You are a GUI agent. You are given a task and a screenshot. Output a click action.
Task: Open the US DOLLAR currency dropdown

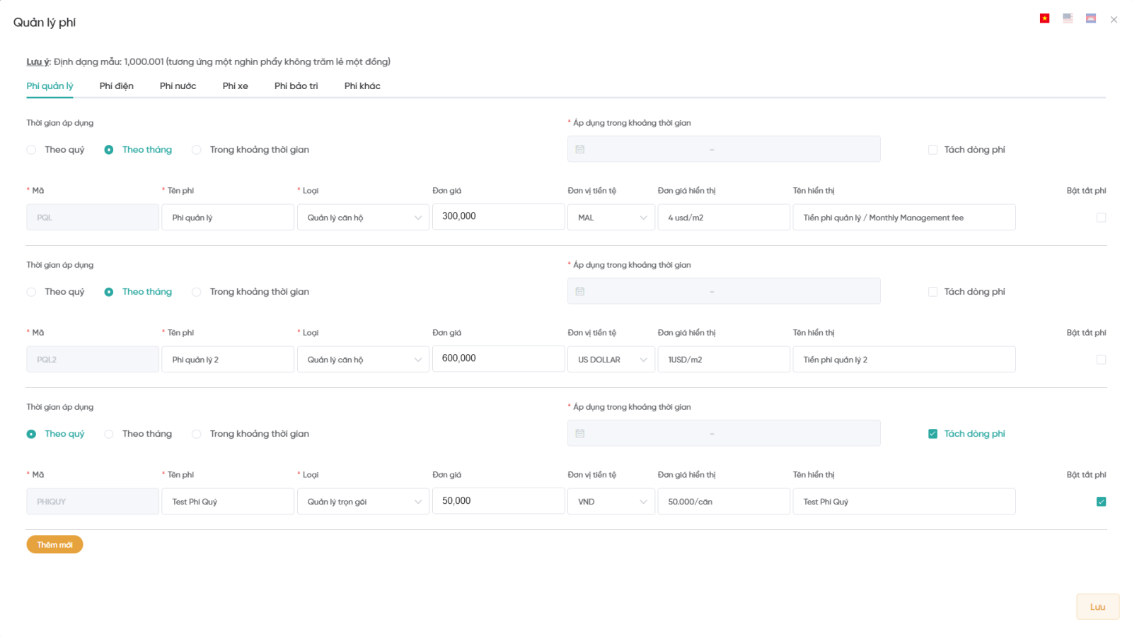click(611, 360)
